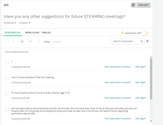Click the 'Answered: 6' text

click(10, 23)
